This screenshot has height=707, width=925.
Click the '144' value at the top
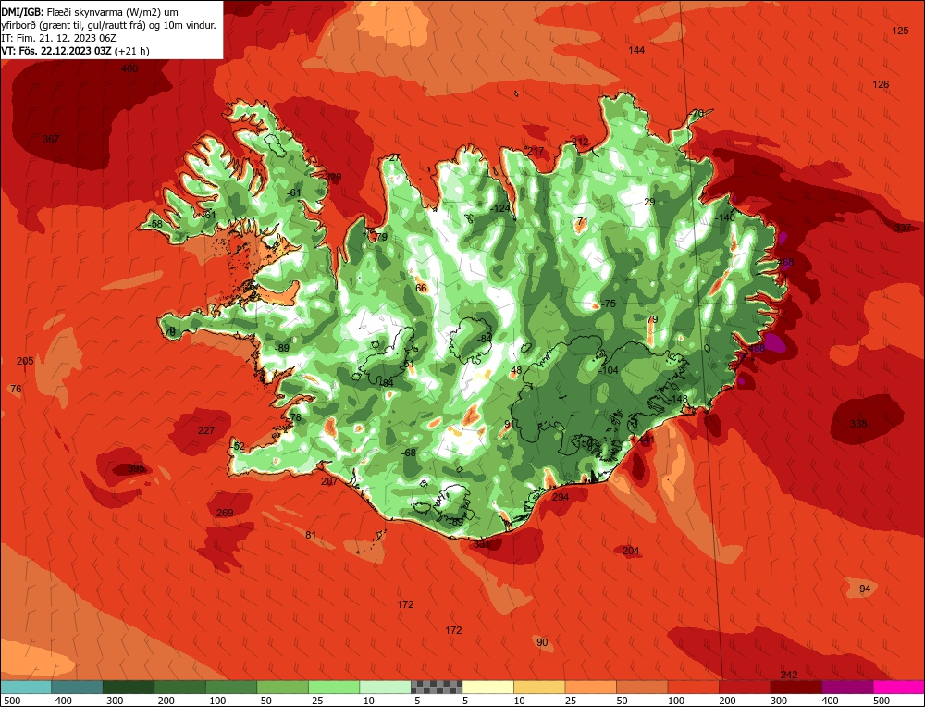[x=636, y=50]
